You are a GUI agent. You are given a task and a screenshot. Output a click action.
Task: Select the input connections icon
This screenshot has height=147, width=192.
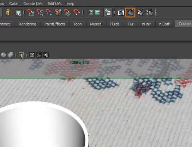click(90, 12)
